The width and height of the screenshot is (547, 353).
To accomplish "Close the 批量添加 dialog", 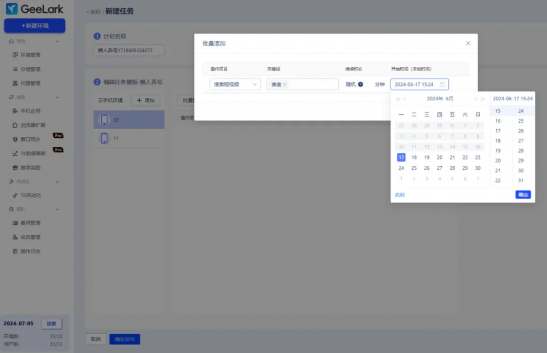I will pyautogui.click(x=468, y=43).
